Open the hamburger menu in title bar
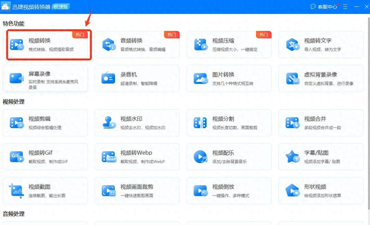370x225 pixels. pos(345,6)
